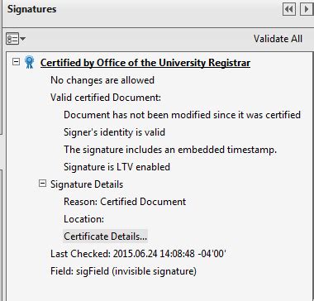Select the Valid certified Document entry
The height and width of the screenshot is (301, 314).
(106, 98)
